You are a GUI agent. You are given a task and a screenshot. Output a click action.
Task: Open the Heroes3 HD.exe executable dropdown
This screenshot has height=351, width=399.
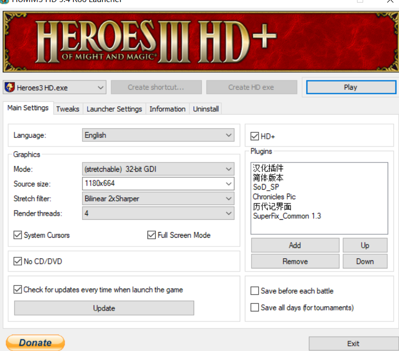tap(54, 88)
